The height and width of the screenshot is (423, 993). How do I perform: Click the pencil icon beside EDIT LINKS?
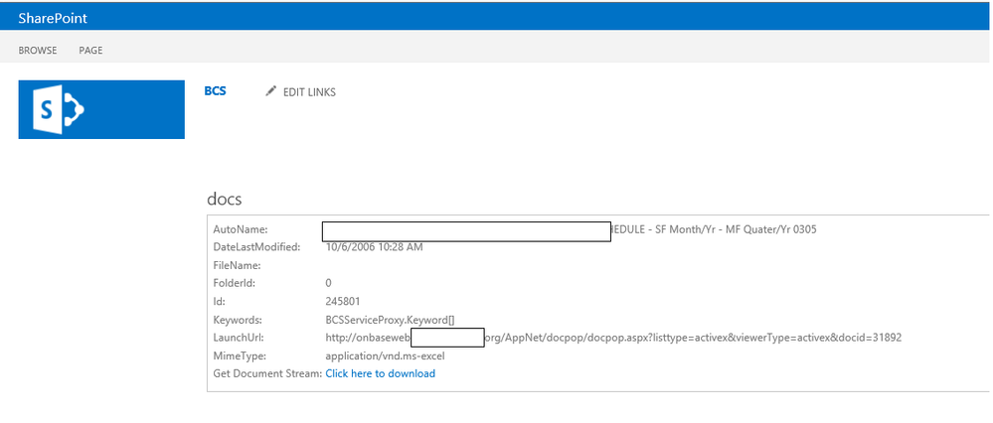tap(271, 91)
